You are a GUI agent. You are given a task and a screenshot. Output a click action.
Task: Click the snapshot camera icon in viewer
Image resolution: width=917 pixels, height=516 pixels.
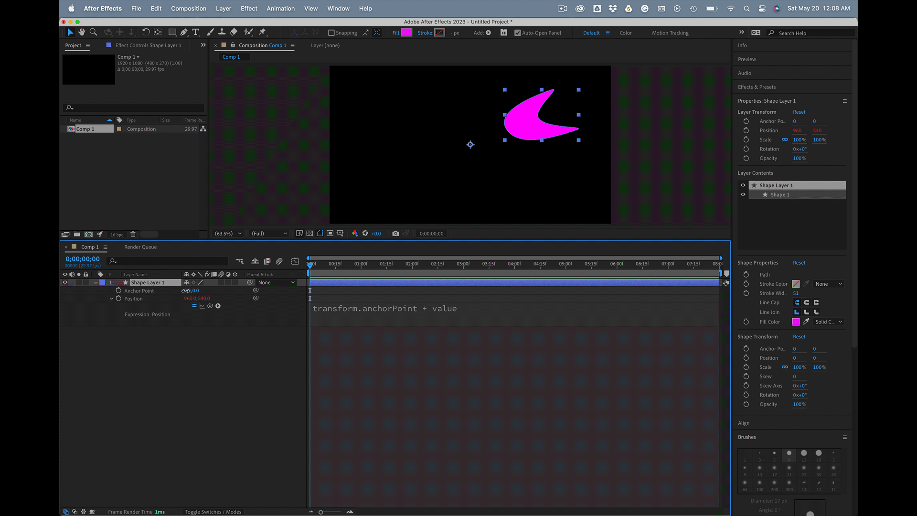[395, 234]
